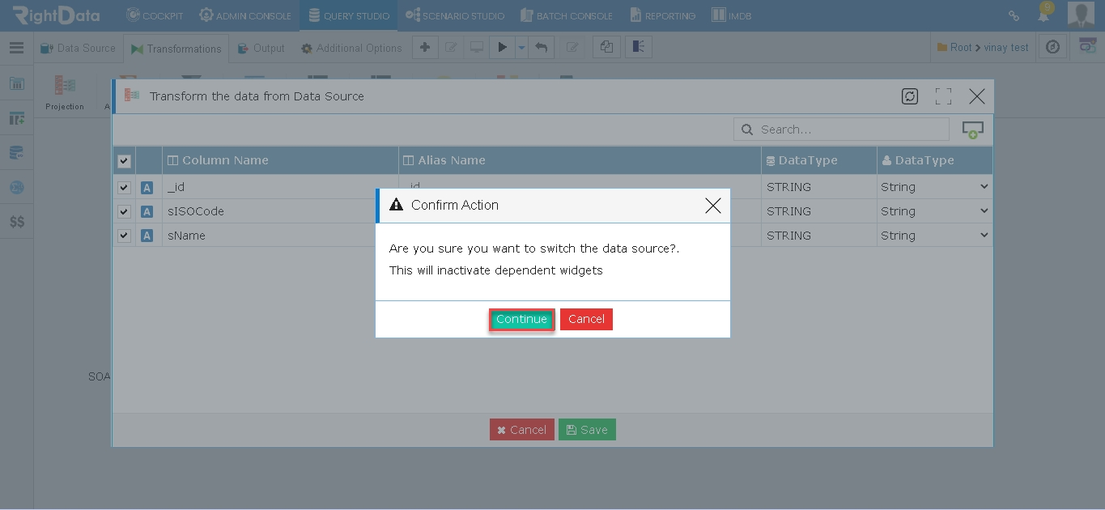Toggle the sISOCode row checkbox
The height and width of the screenshot is (510, 1105).
(124, 211)
